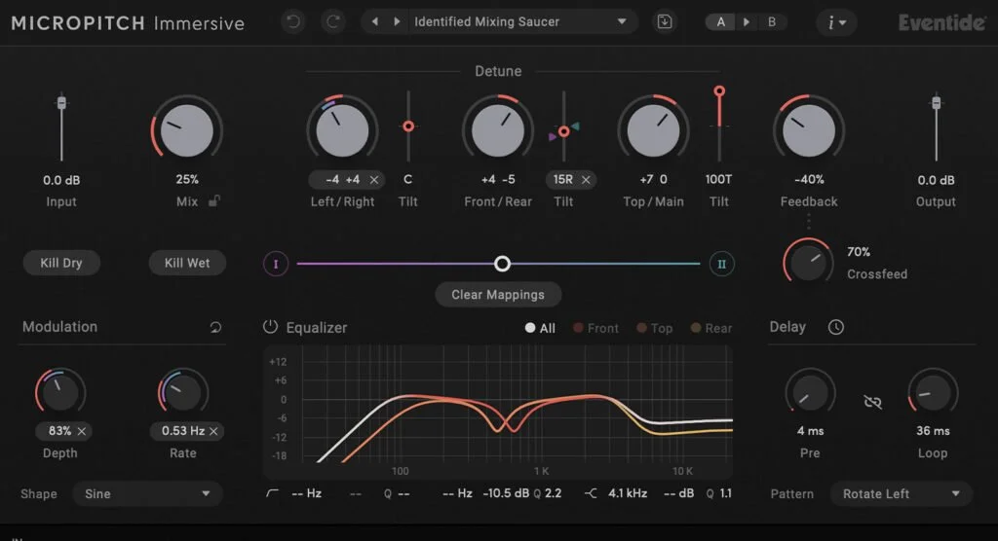This screenshot has width=998, height=541.
Task: Click the Left/Right detune knob
Action: click(x=342, y=130)
